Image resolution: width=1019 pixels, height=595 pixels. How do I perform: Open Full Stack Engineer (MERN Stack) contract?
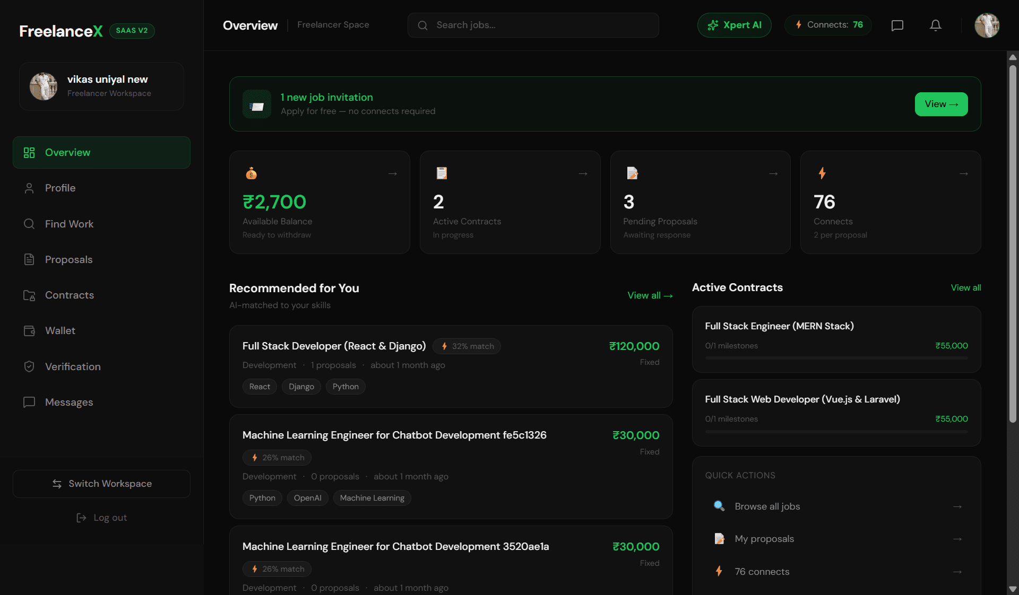point(836,339)
